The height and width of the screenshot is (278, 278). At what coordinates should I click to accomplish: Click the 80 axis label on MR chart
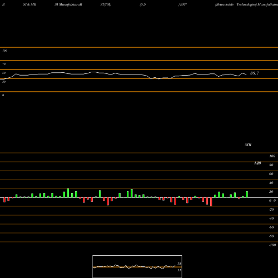(x=271, y=165)
